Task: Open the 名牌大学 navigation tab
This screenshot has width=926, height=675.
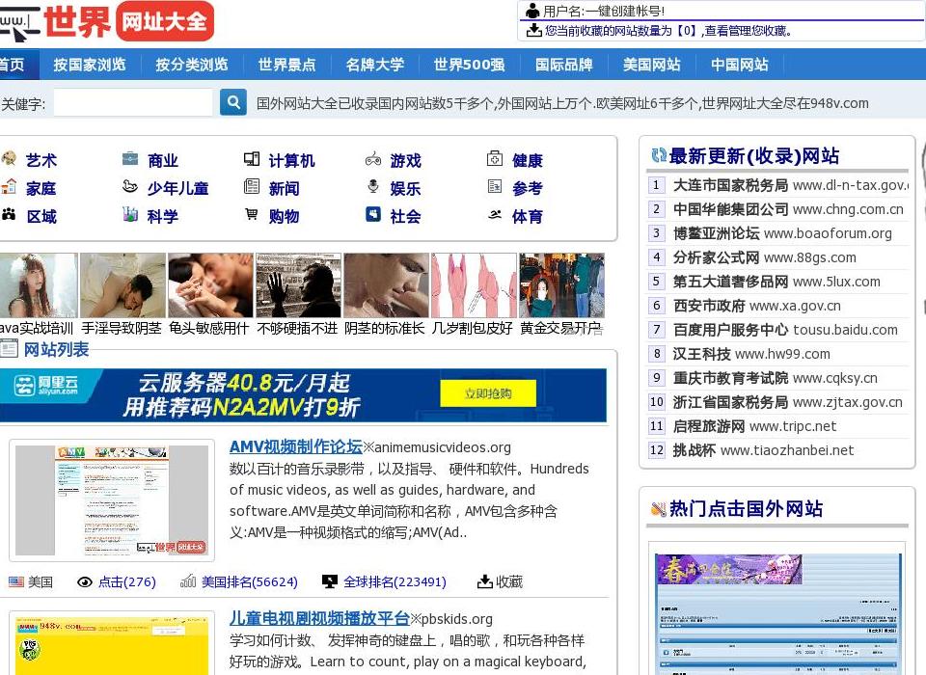Action: click(375, 65)
